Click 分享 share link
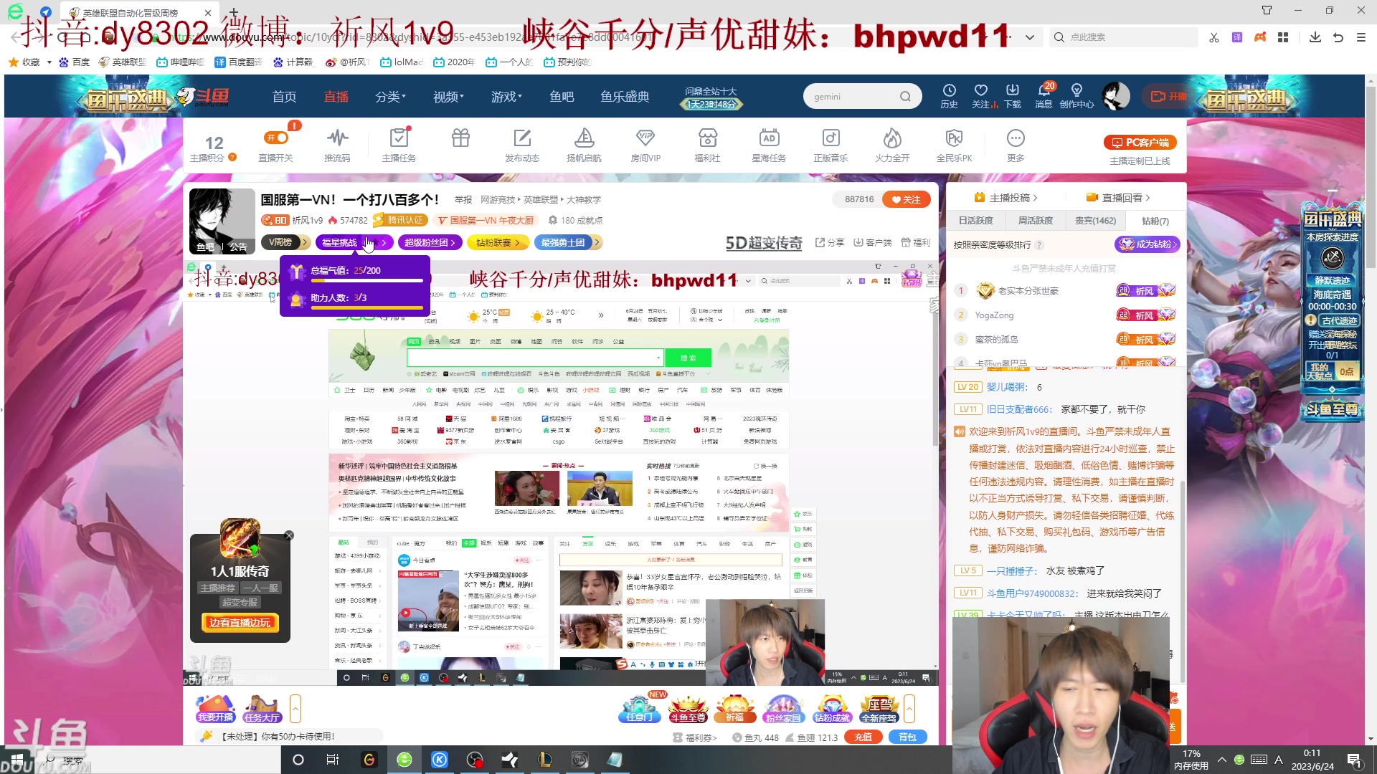 tap(830, 243)
